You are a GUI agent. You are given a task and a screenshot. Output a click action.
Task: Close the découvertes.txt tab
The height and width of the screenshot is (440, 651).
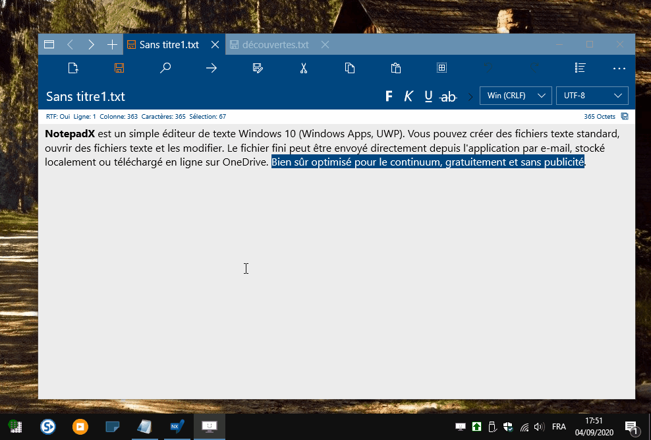click(325, 44)
